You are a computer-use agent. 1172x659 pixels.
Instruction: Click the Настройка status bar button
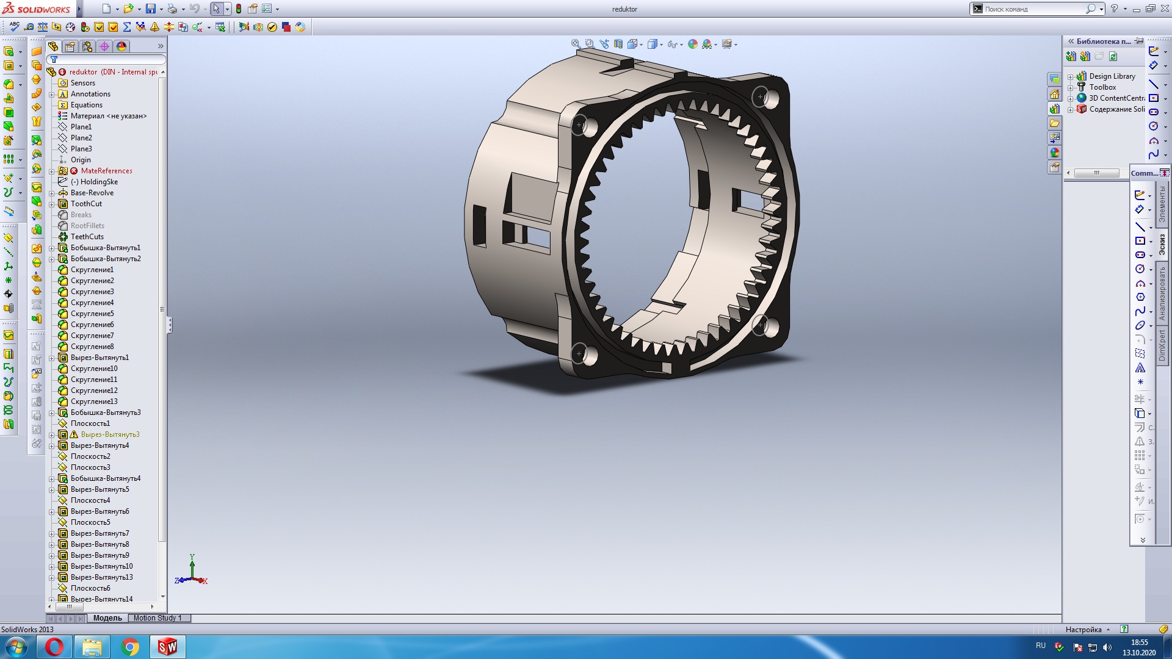point(1083,629)
